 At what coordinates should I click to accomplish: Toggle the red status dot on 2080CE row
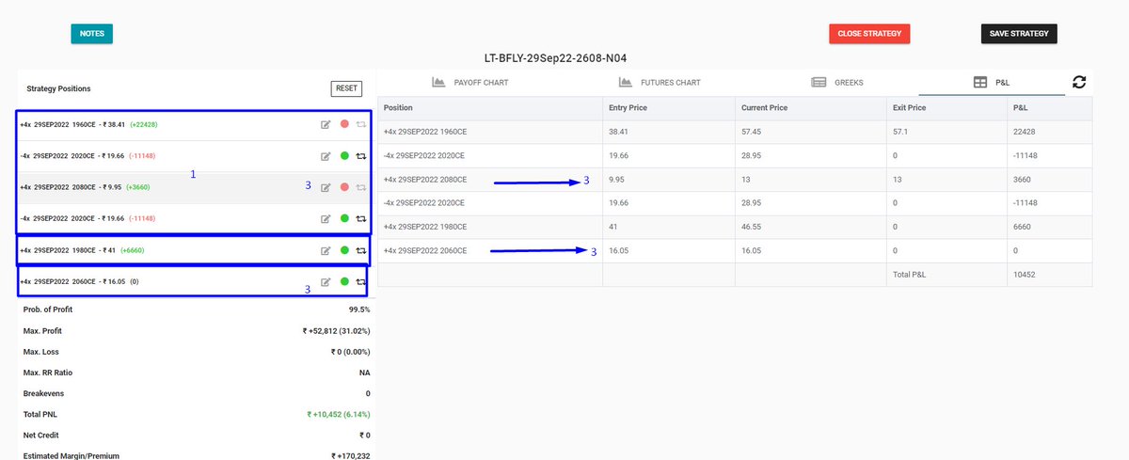click(344, 187)
